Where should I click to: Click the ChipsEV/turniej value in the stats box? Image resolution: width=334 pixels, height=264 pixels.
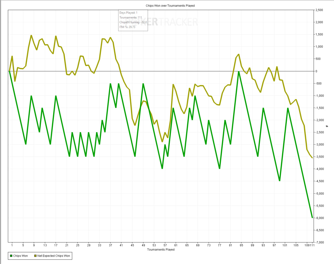pyautogui.click(x=144, y=22)
